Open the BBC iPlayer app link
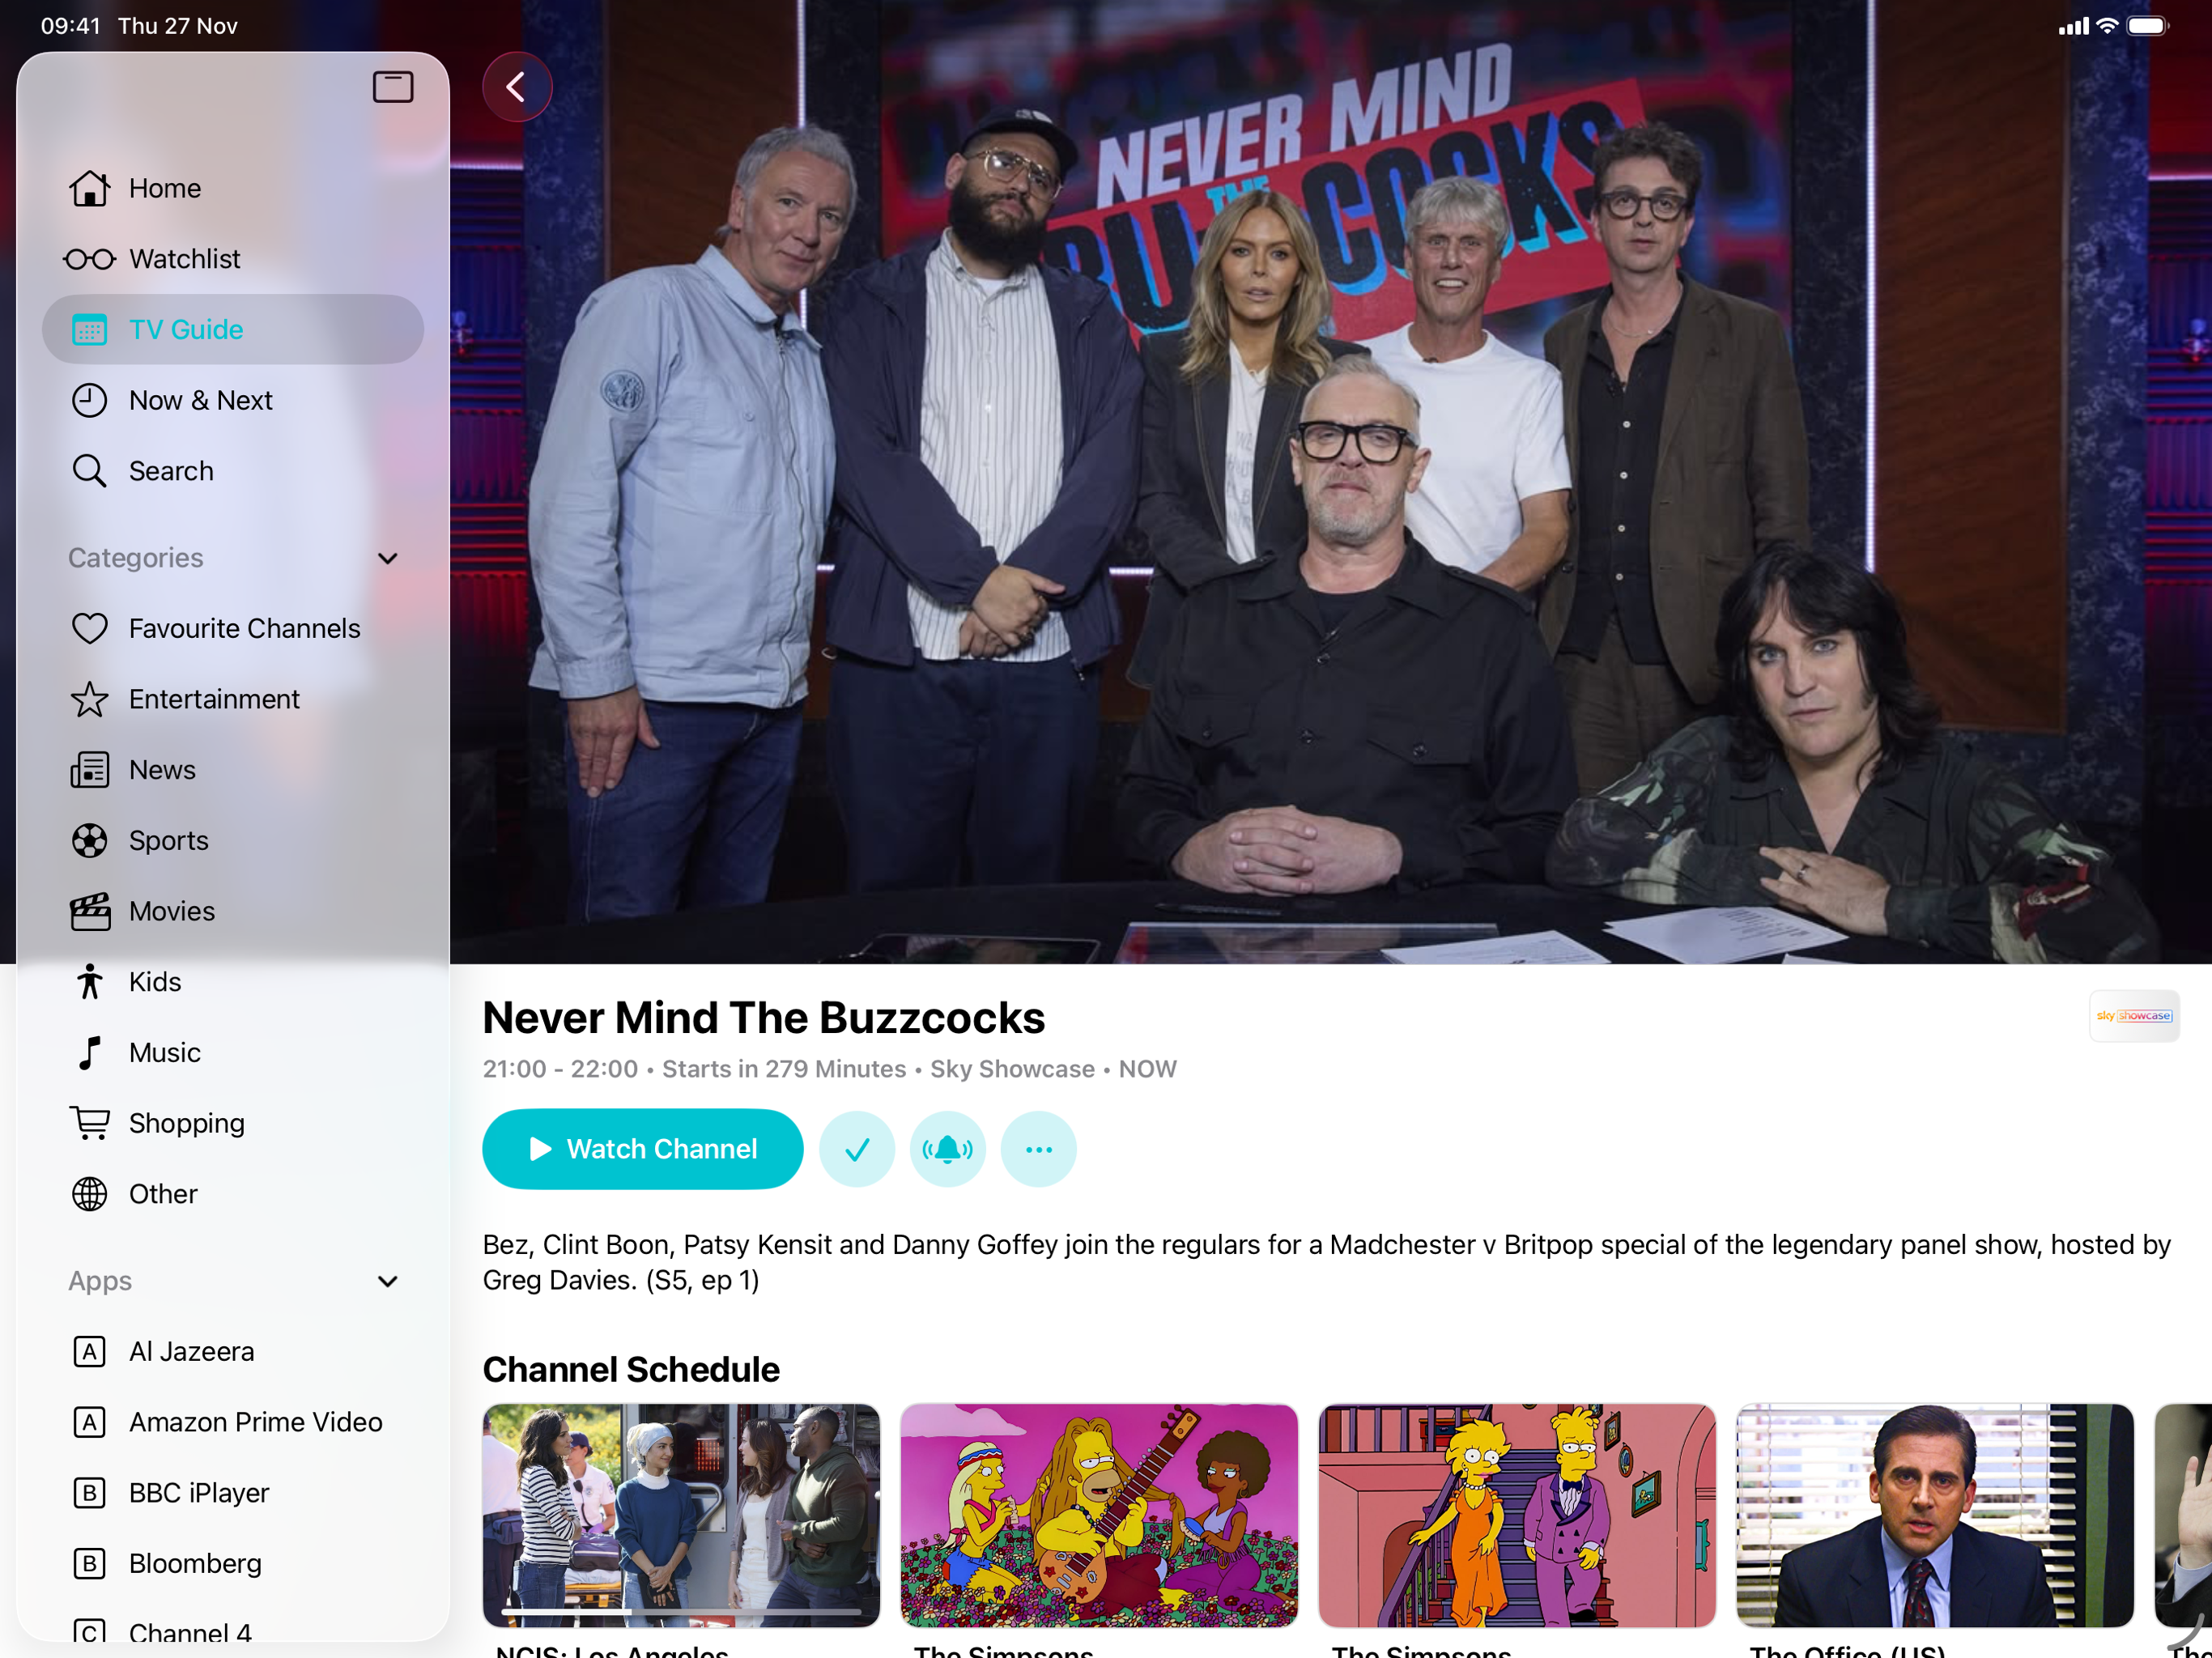 tap(199, 1493)
